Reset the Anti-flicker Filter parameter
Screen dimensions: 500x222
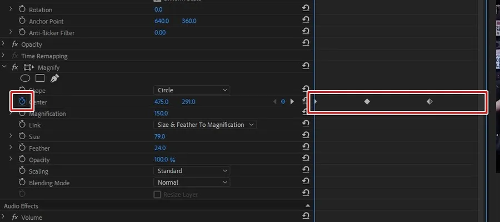tap(306, 31)
